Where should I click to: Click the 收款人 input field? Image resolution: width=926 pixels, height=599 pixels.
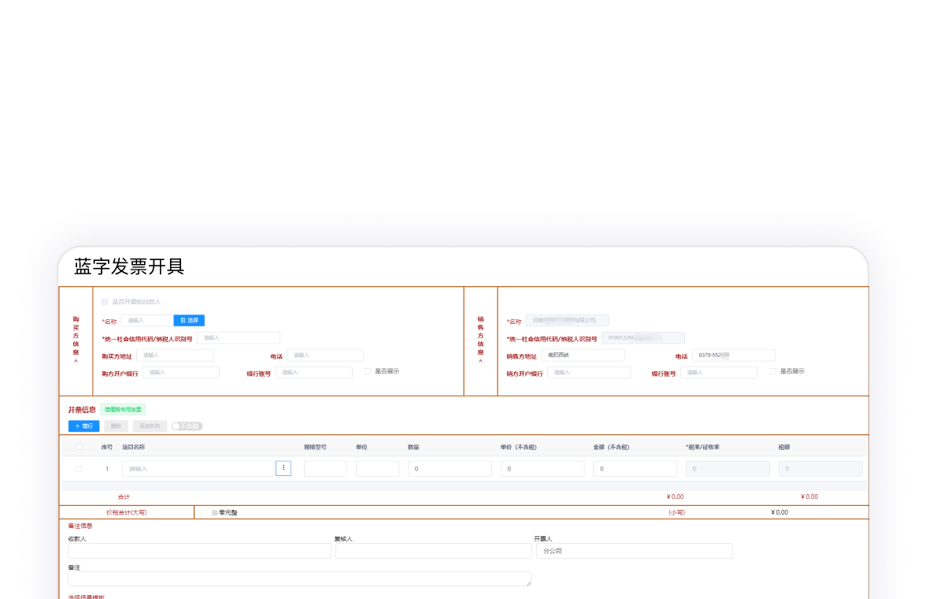tap(200, 551)
